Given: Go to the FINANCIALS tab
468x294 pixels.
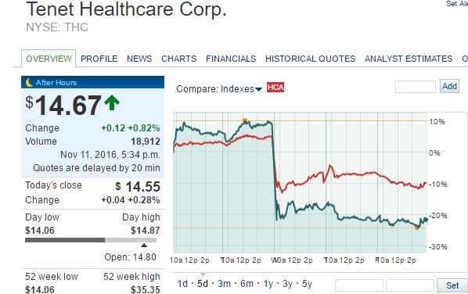Looking at the screenshot, I should coord(231,59).
